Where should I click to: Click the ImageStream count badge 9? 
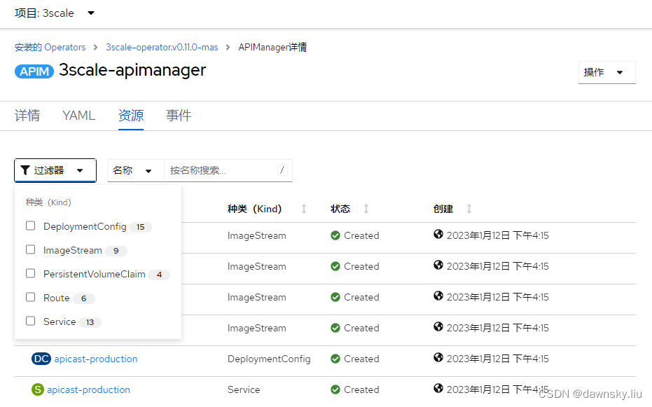pos(116,251)
